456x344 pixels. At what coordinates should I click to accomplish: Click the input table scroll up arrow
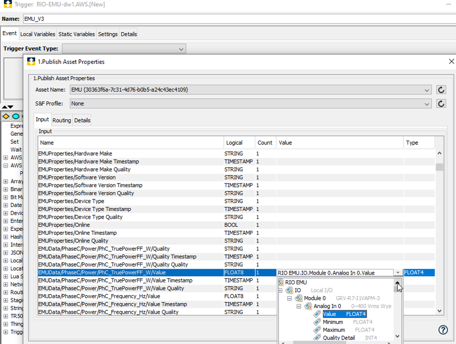point(439,153)
